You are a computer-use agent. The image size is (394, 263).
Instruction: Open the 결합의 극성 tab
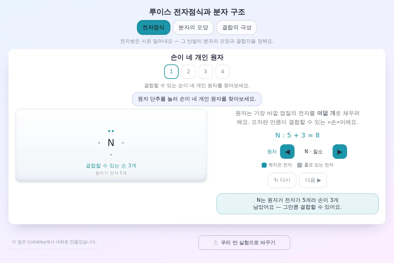point(237,27)
